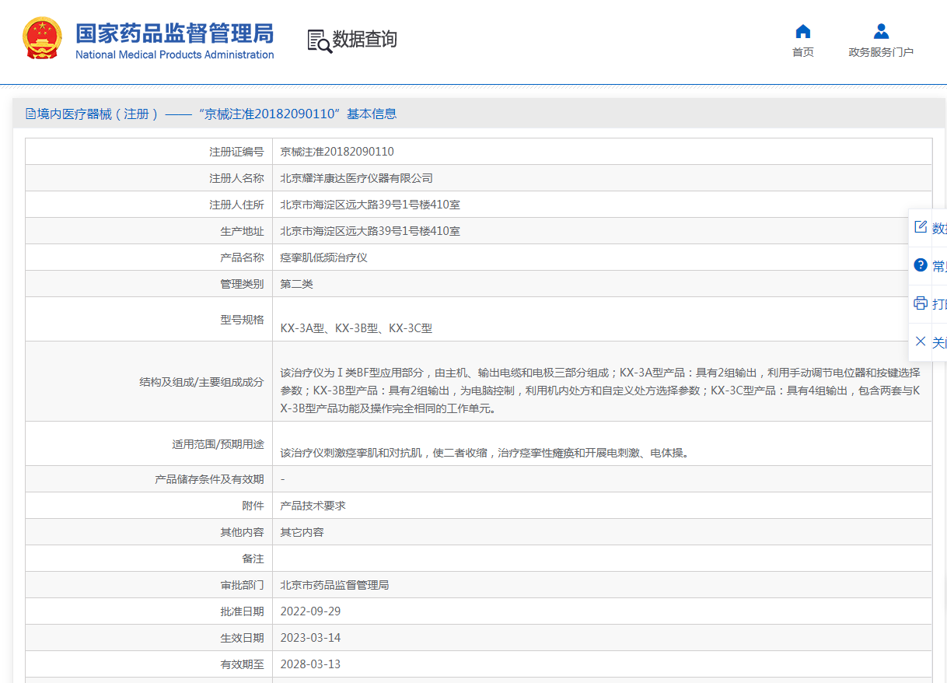The width and height of the screenshot is (947, 683).
Task: Click 适用范围/预期用途 label cell
Action: pos(149,443)
